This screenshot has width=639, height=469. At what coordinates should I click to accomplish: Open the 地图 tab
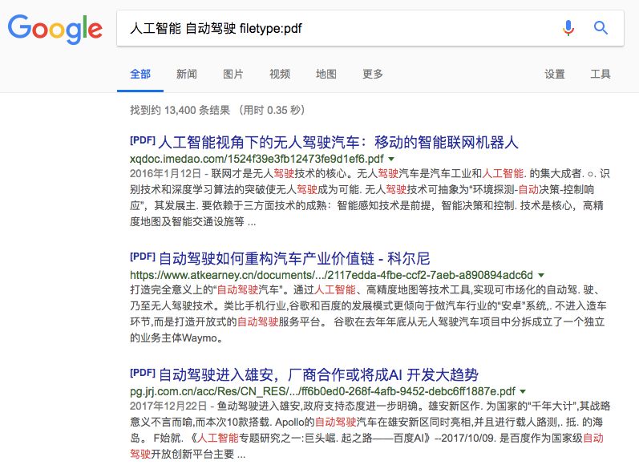[x=326, y=74]
